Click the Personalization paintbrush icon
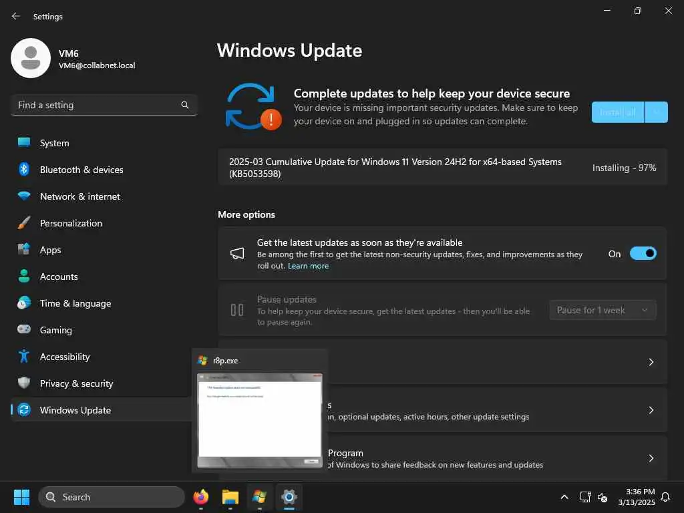This screenshot has width=684, height=513. (x=24, y=222)
